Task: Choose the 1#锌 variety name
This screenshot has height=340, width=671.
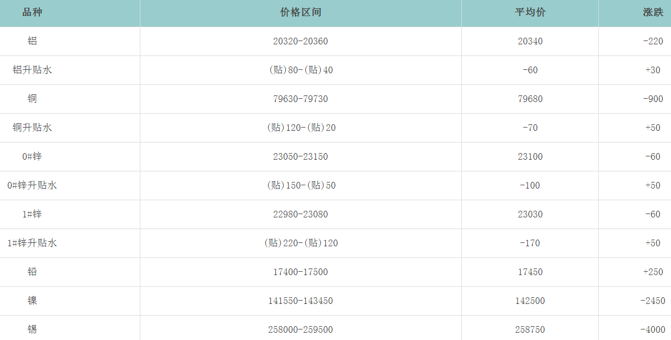Action: point(32,214)
